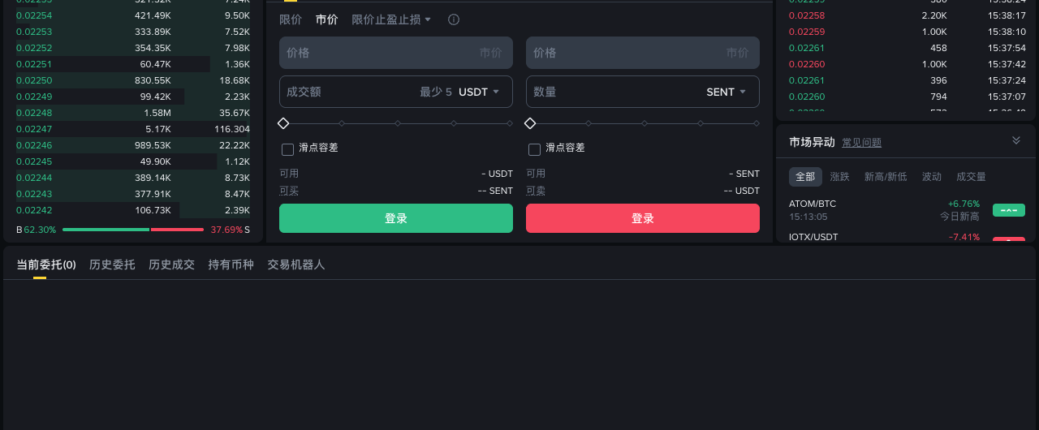
Task: Select order book price 0.02244
Action: [34, 178]
